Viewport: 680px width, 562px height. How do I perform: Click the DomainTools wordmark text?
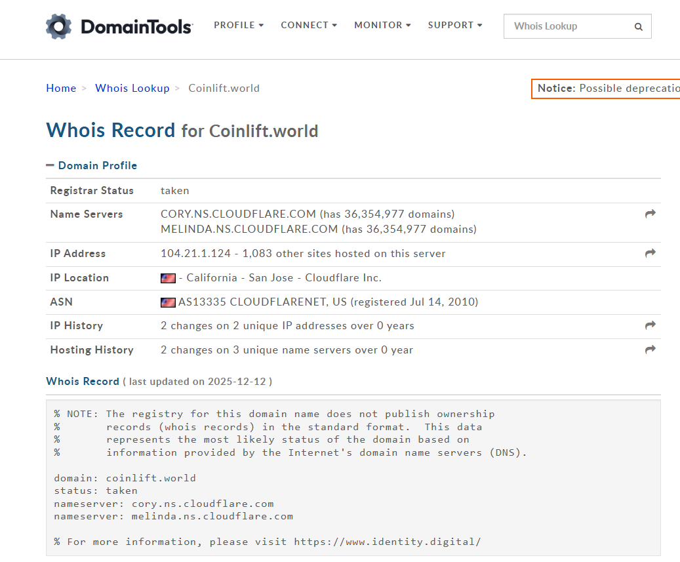coord(136,27)
